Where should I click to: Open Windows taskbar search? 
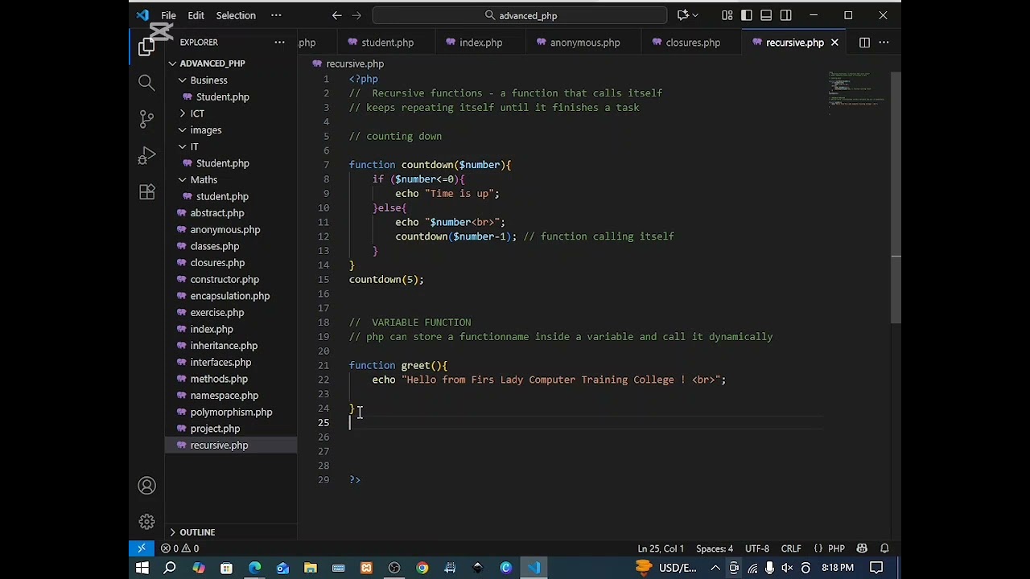pyautogui.click(x=170, y=568)
